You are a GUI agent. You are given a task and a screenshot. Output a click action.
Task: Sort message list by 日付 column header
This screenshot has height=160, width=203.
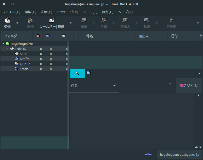point(183,36)
